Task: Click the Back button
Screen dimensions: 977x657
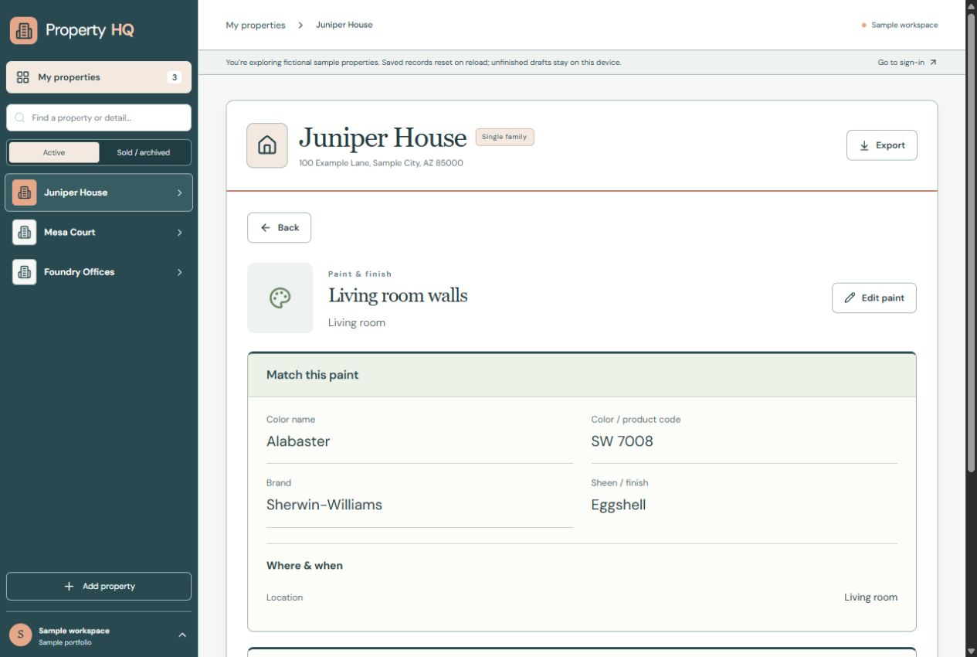Action: pyautogui.click(x=280, y=228)
